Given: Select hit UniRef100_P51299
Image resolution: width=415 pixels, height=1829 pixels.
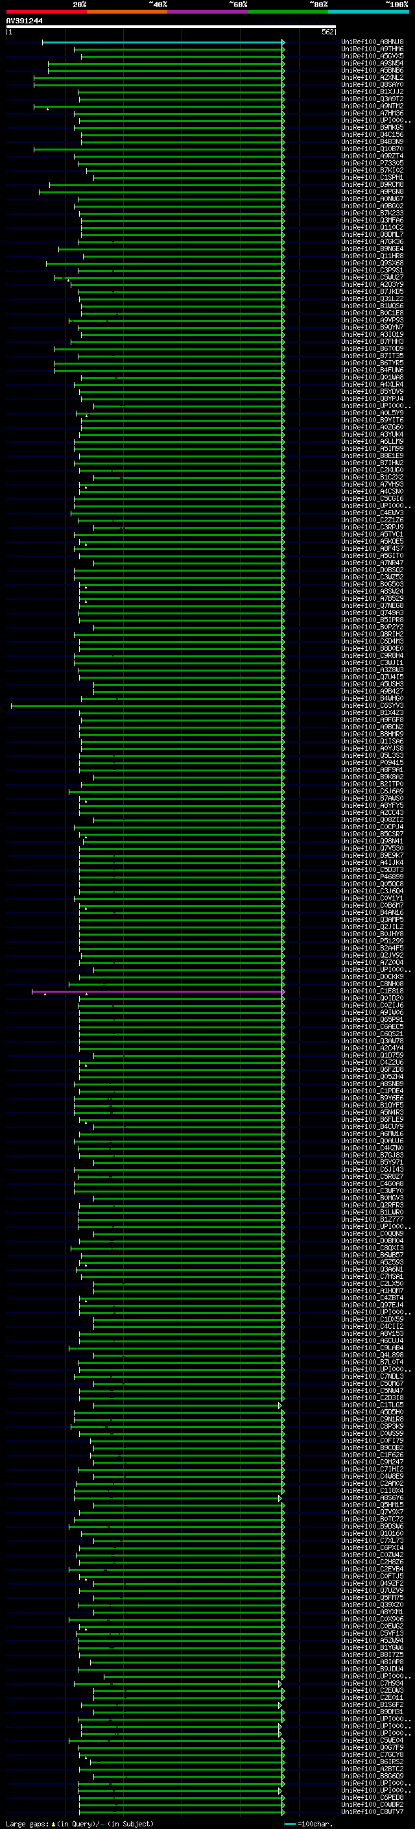Looking at the screenshot, I should tap(372, 941).
